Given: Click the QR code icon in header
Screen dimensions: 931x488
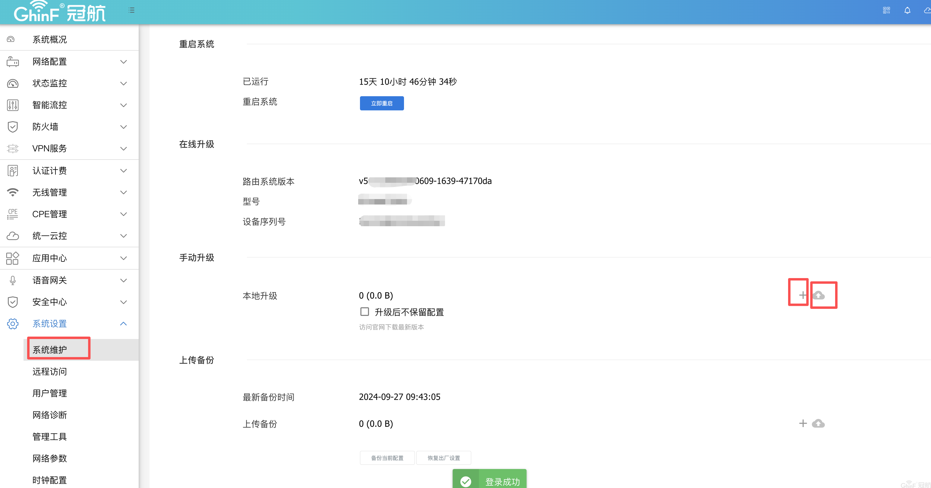Looking at the screenshot, I should point(886,11).
